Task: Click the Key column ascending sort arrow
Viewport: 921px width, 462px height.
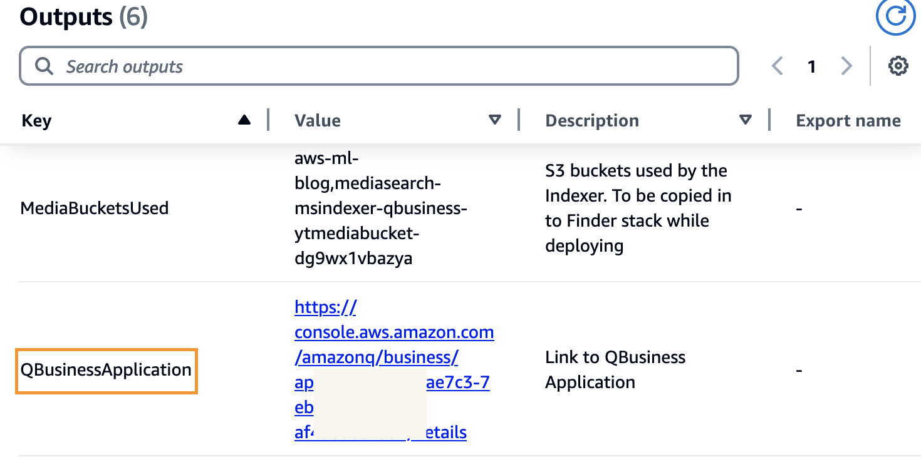Action: (x=244, y=120)
